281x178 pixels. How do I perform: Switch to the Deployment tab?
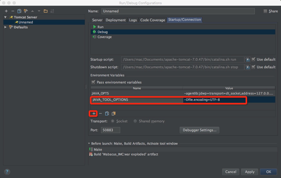(x=116, y=20)
